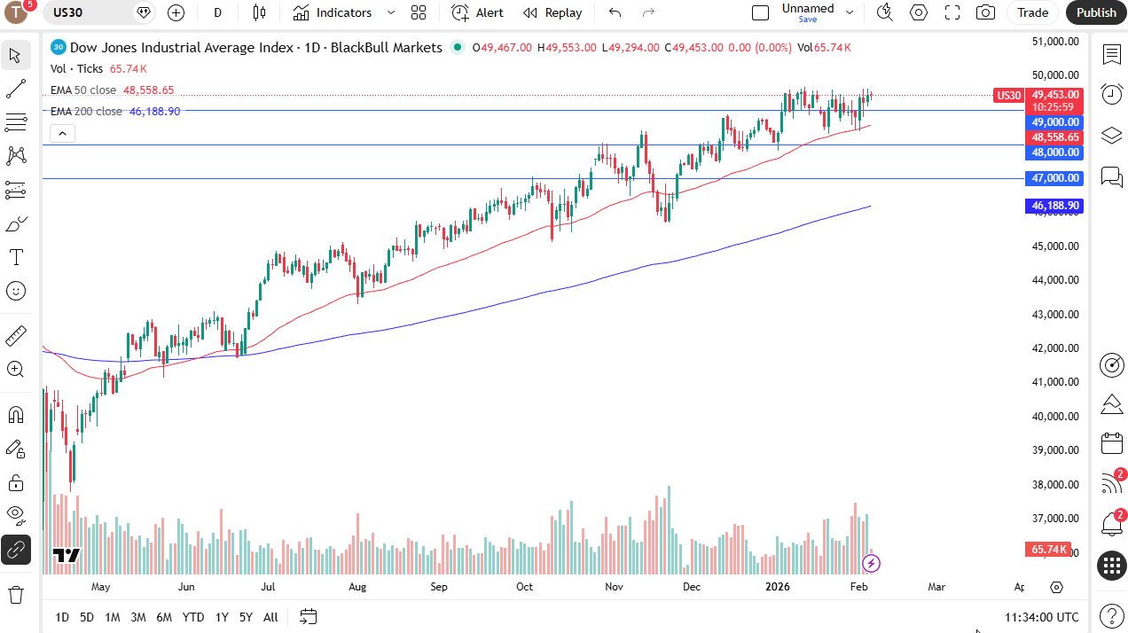Open the notifications bell
The height and width of the screenshot is (633, 1128).
pos(1111,523)
